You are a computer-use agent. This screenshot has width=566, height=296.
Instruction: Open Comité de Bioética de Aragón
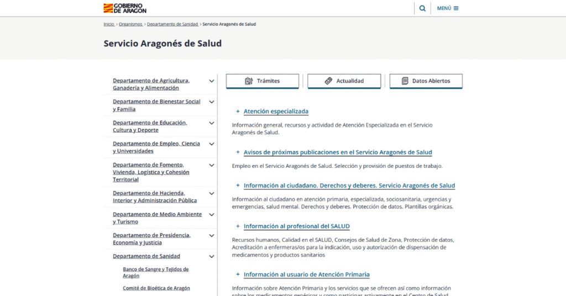156,288
